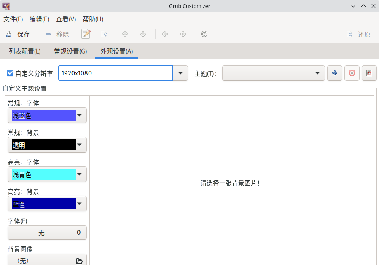The width and height of the screenshot is (379, 265).
Task: Uncheck the custom resolution (自定义分辩率) checkbox
Action: point(11,73)
